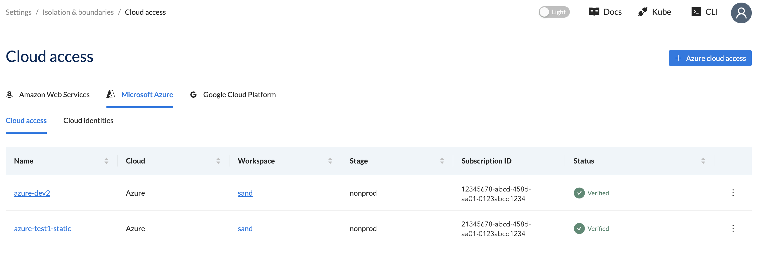Click subscription ID starting with 21345678
This screenshot has width=758, height=256.
pyautogui.click(x=496, y=229)
